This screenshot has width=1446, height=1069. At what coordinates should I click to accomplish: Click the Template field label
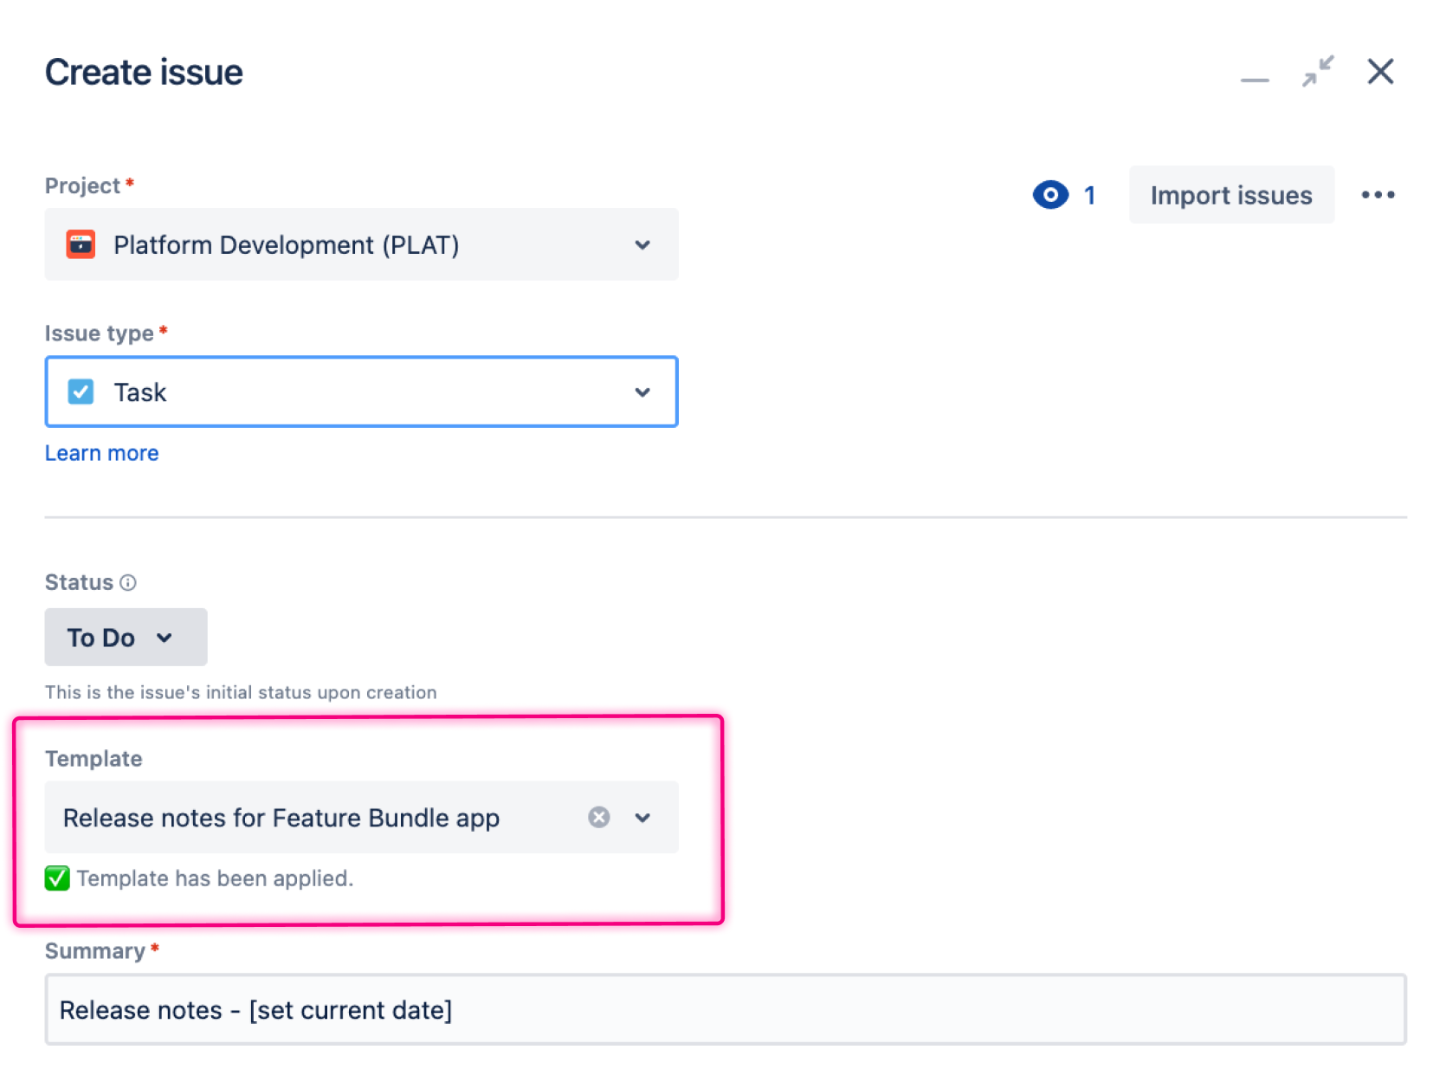(94, 758)
